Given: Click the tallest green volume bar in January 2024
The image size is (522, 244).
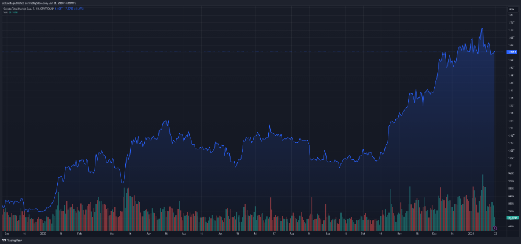Looking at the screenshot, I should (482, 202).
